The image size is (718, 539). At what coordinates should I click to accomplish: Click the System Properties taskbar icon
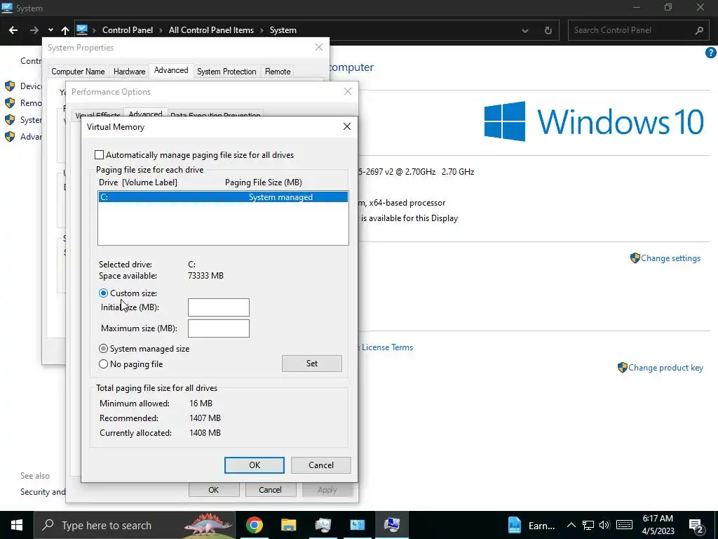[x=392, y=525]
